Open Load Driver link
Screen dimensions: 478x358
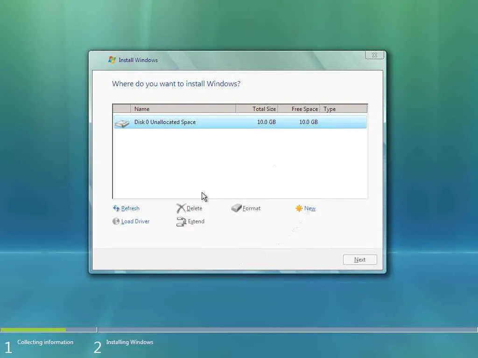(x=135, y=221)
